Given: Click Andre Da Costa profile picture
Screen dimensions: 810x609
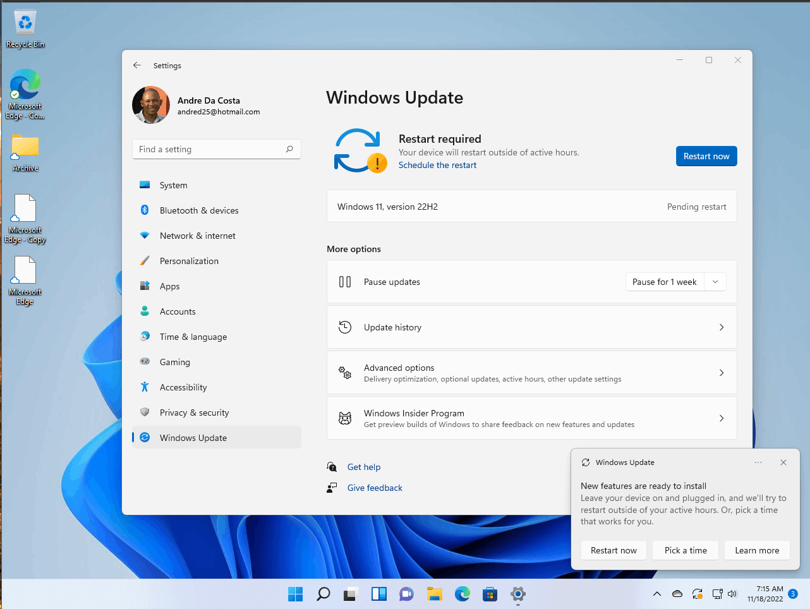Looking at the screenshot, I should click(151, 105).
